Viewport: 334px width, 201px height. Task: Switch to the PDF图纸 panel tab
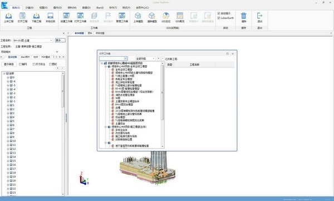46,57
